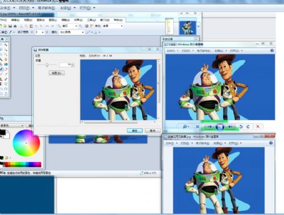Expand the primary color dropdown in Colors panel

[12, 125]
